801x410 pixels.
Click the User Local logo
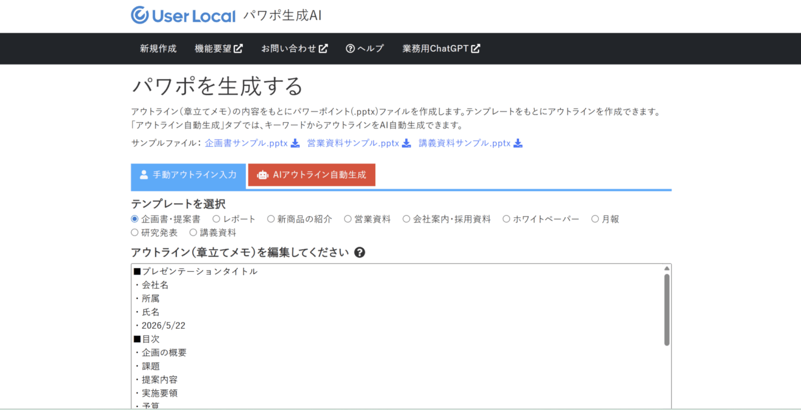click(183, 15)
